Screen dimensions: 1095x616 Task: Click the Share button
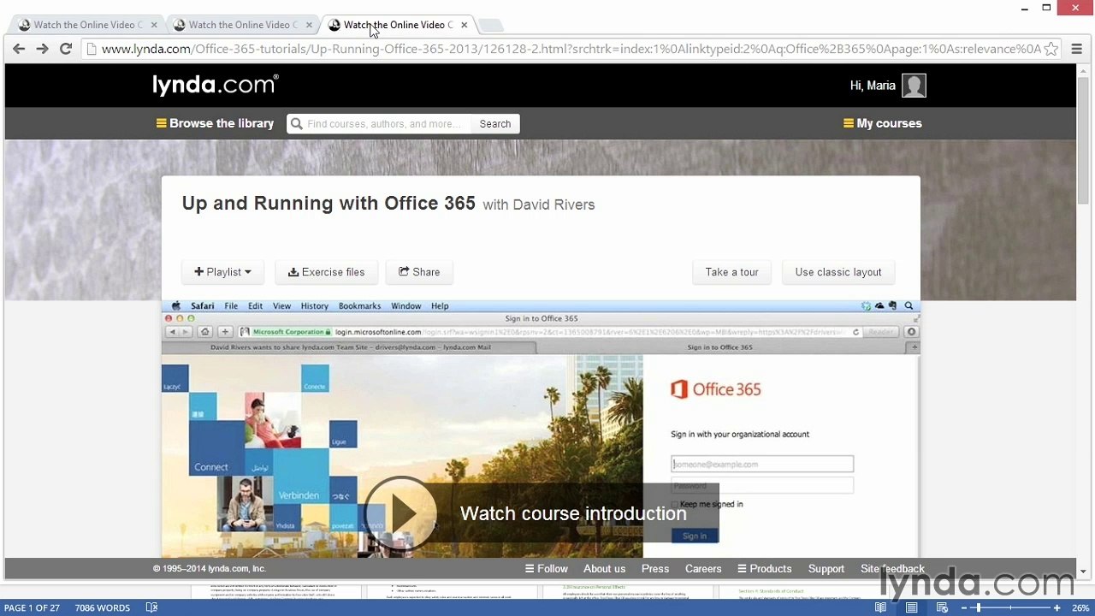[419, 272]
